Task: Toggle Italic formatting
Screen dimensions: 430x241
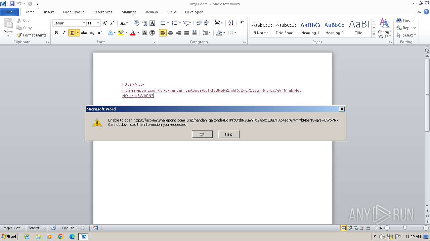Action: [64, 33]
